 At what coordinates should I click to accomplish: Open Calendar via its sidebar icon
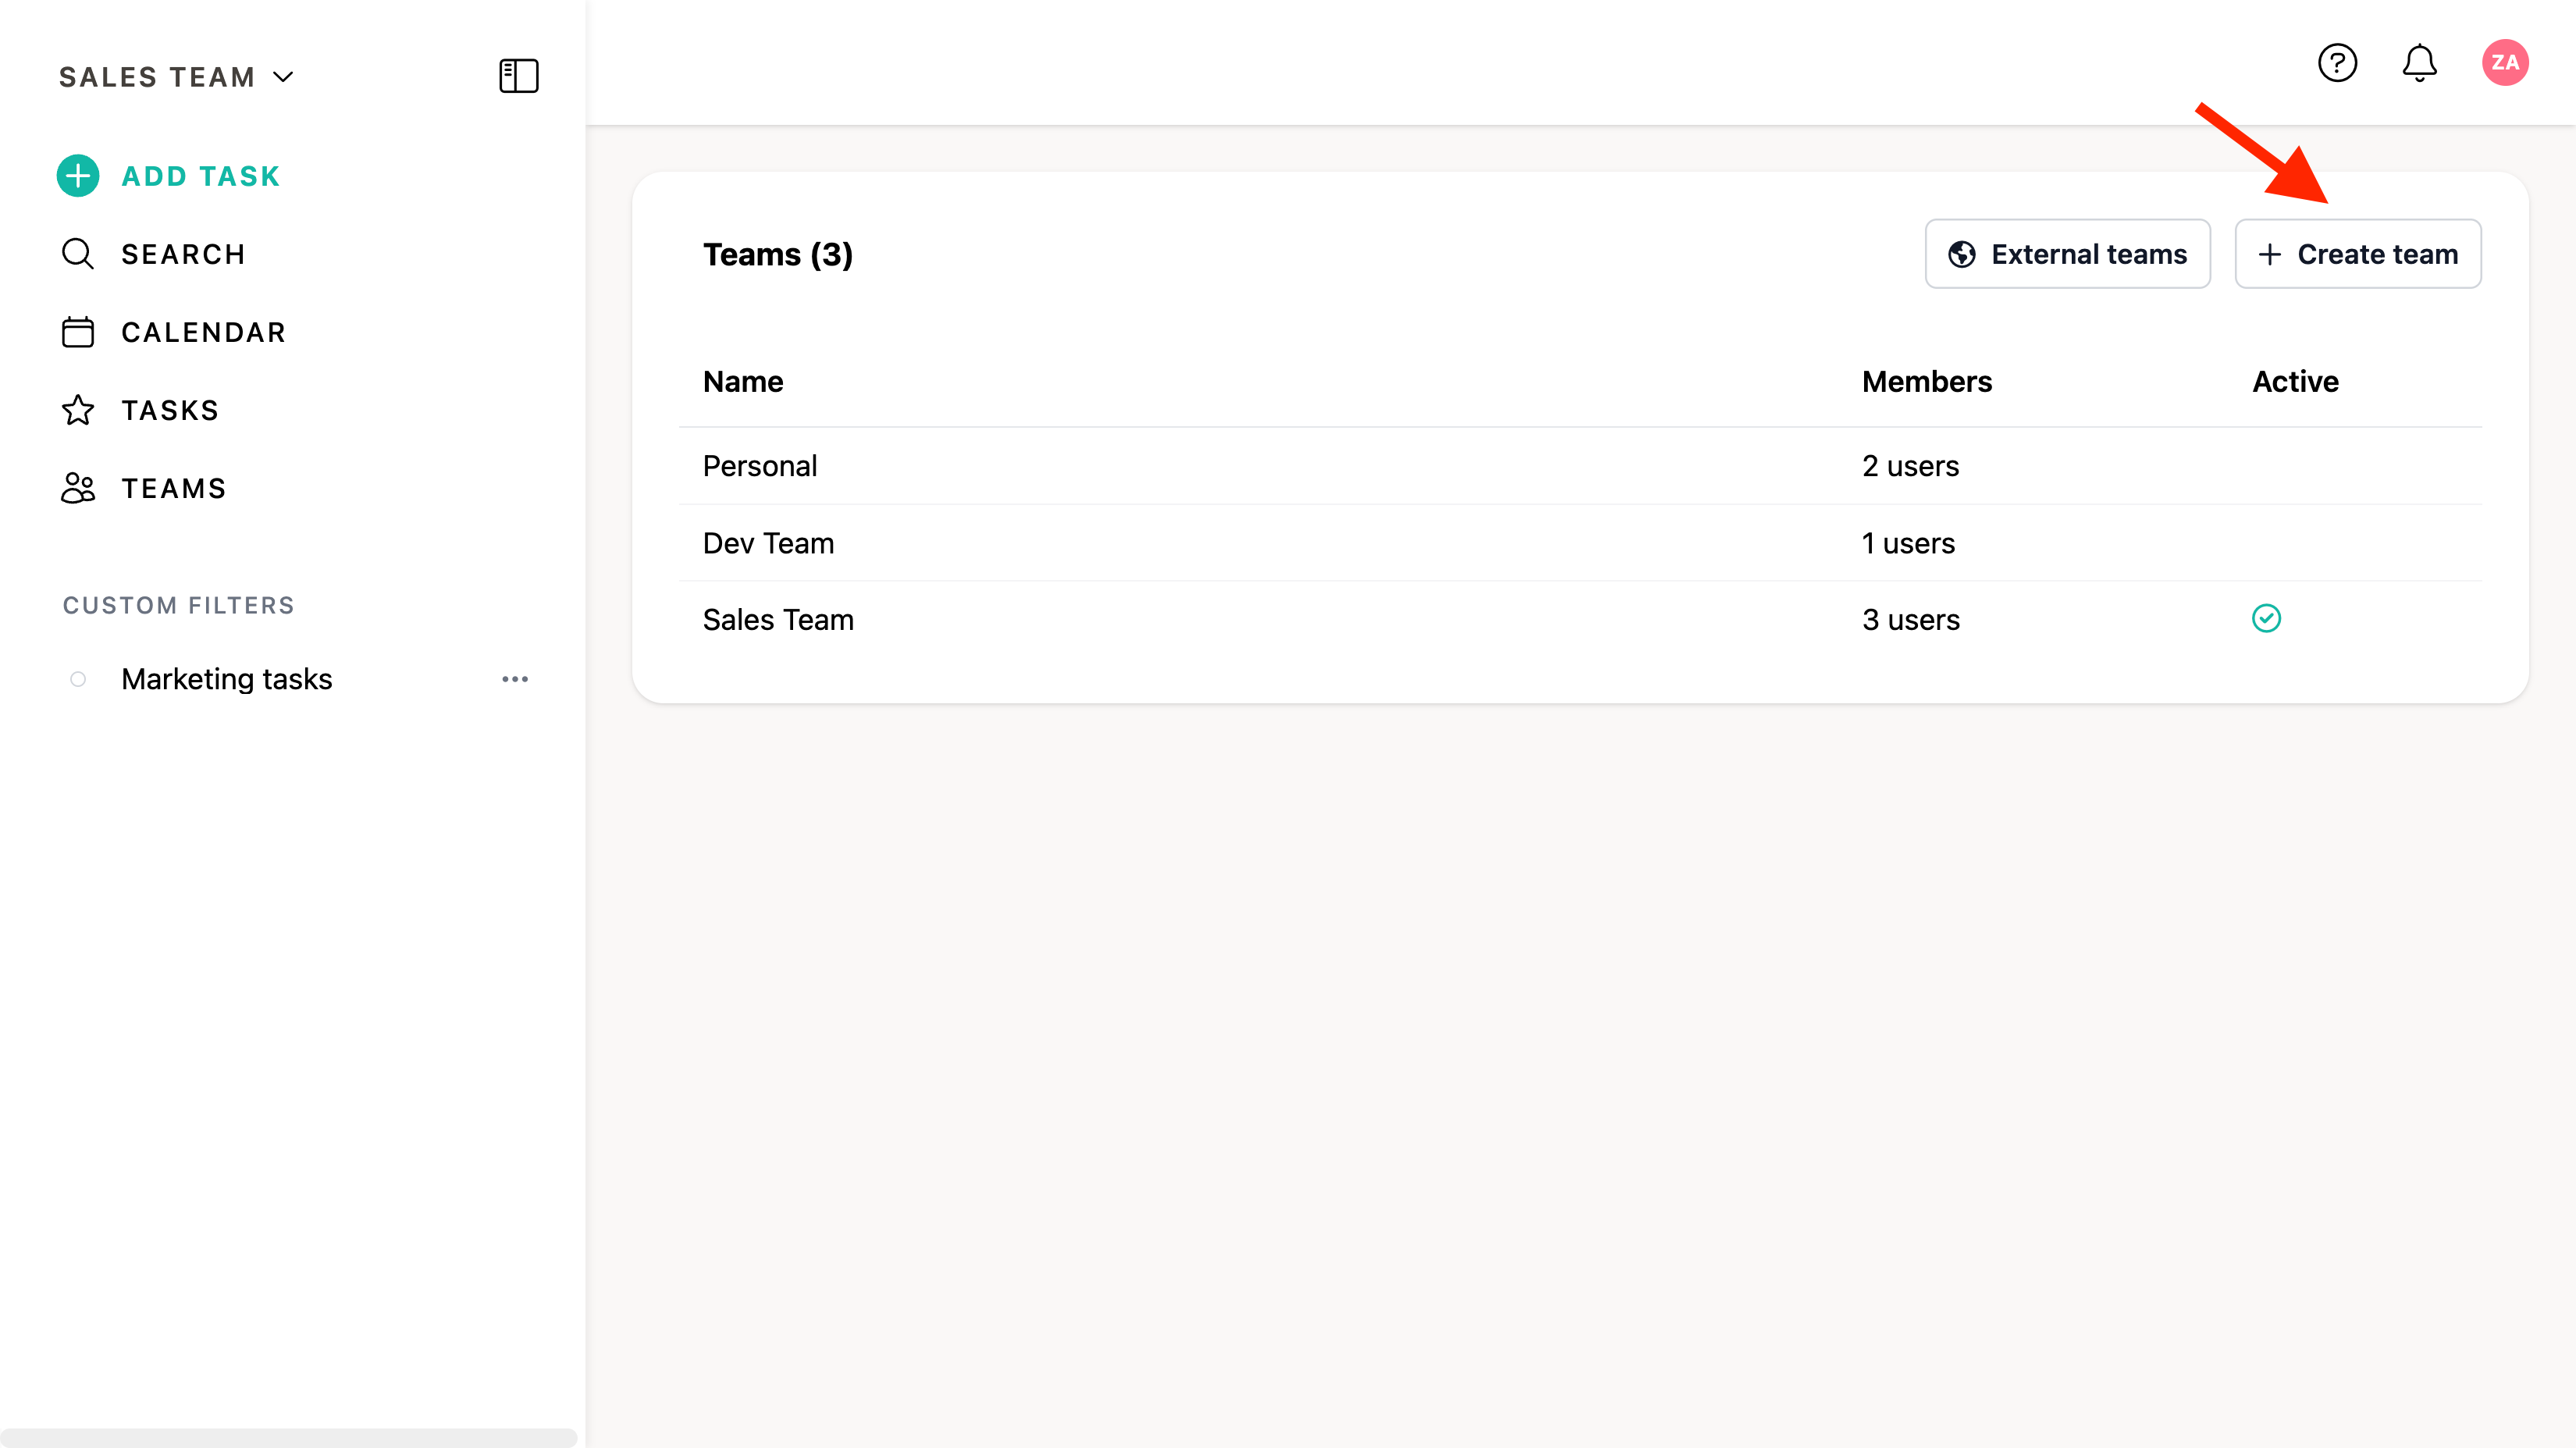pos(78,332)
